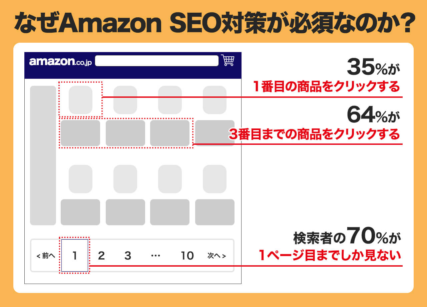The height and width of the screenshot is (307, 427).
Task: Click the search input field
Action: (157, 61)
